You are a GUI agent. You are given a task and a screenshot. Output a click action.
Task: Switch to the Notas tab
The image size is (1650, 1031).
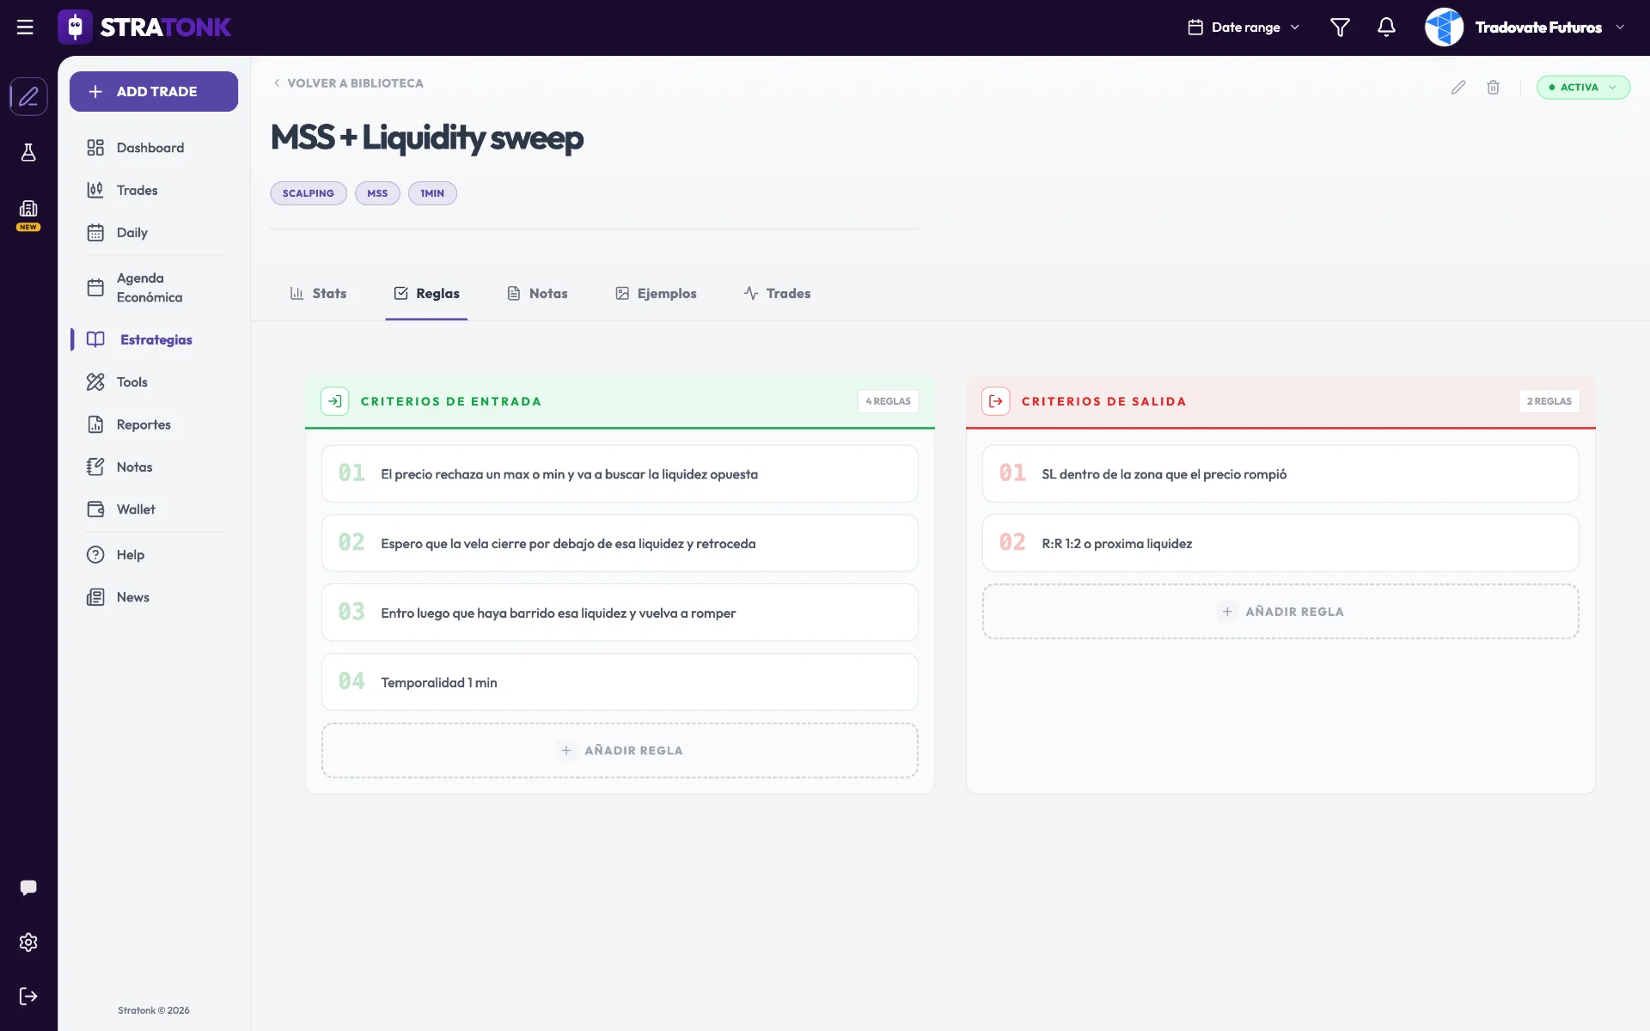537,294
